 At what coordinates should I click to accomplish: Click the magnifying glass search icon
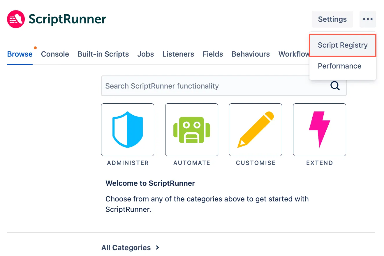[335, 86]
